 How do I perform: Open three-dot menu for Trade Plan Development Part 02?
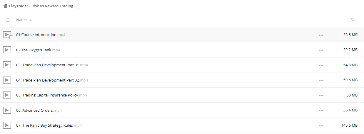point(321,80)
